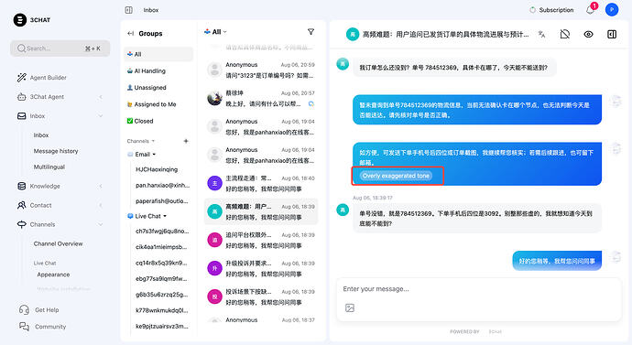Viewport: 632px width, 345px height.
Task: Open the conversation filter funnel icon
Action: click(311, 32)
